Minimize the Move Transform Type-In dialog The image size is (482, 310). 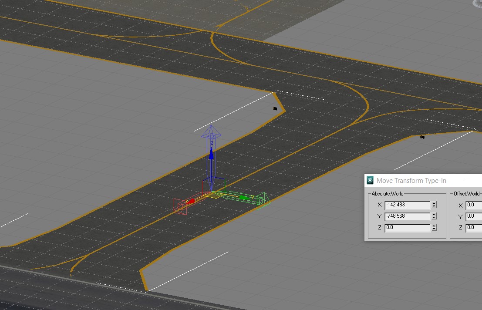click(x=468, y=180)
